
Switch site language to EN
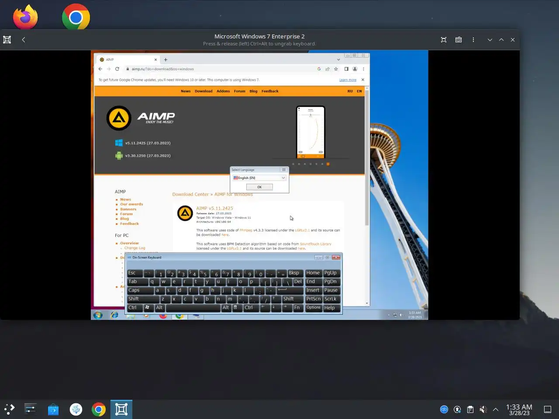[359, 91]
